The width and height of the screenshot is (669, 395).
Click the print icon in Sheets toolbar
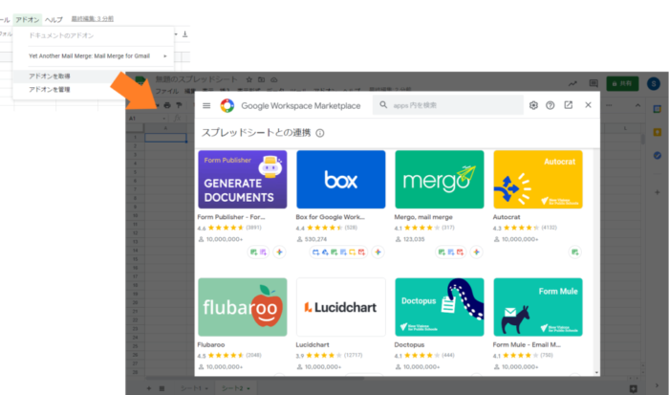(168, 104)
